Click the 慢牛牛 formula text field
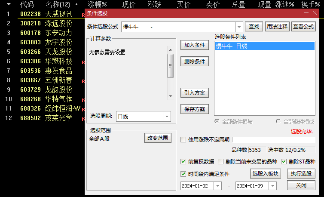 [178, 27]
